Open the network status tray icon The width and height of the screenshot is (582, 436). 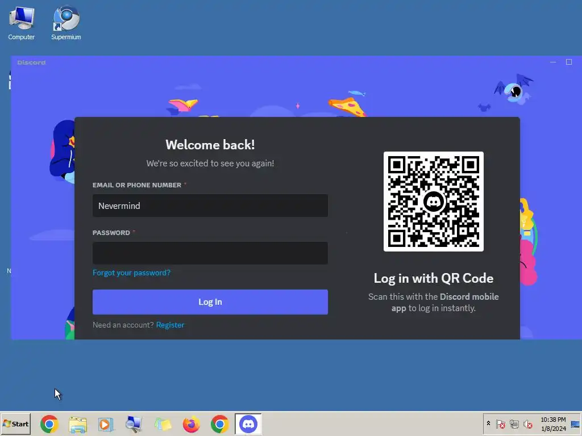514,424
